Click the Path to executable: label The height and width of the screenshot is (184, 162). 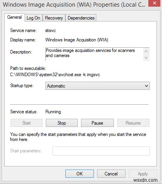[28, 68]
